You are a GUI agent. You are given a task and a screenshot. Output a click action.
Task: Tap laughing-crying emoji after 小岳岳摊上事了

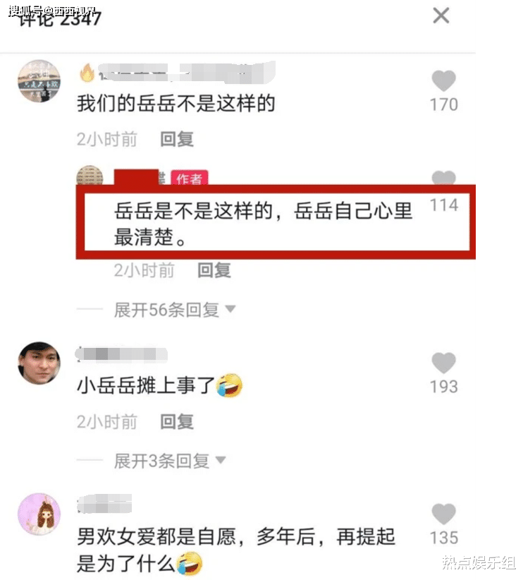pos(230,385)
